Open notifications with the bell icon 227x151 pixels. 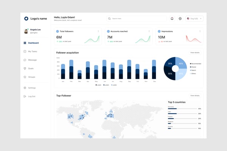172,18
